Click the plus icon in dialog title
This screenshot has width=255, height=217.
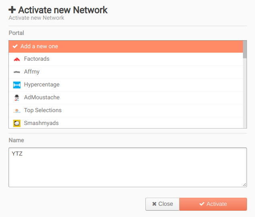[x=12, y=10]
